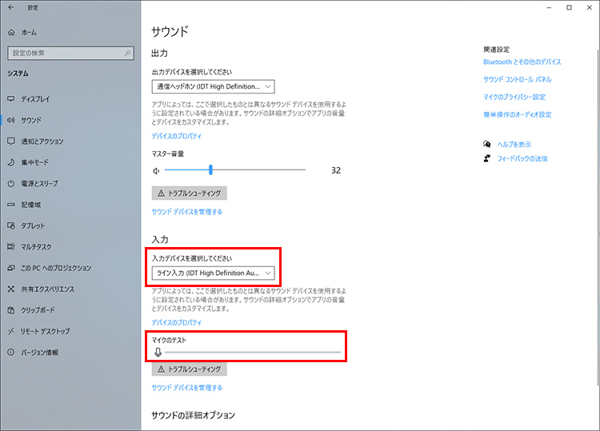Click the input トラブルシューティング button under マイクのテスト

point(190,369)
